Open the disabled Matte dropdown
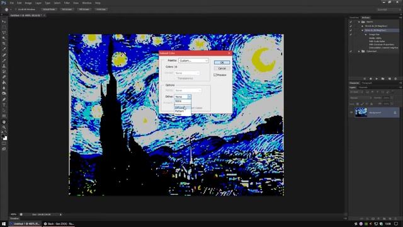 coord(188,90)
